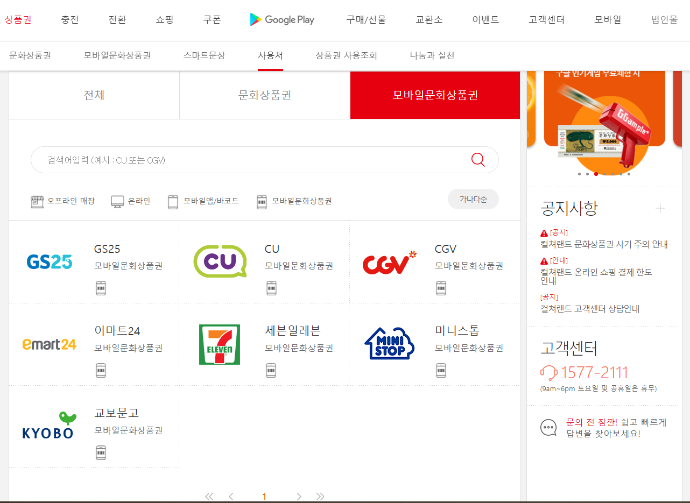
Task: Click mobile voucher icon under 미니스톱
Action: point(441,371)
